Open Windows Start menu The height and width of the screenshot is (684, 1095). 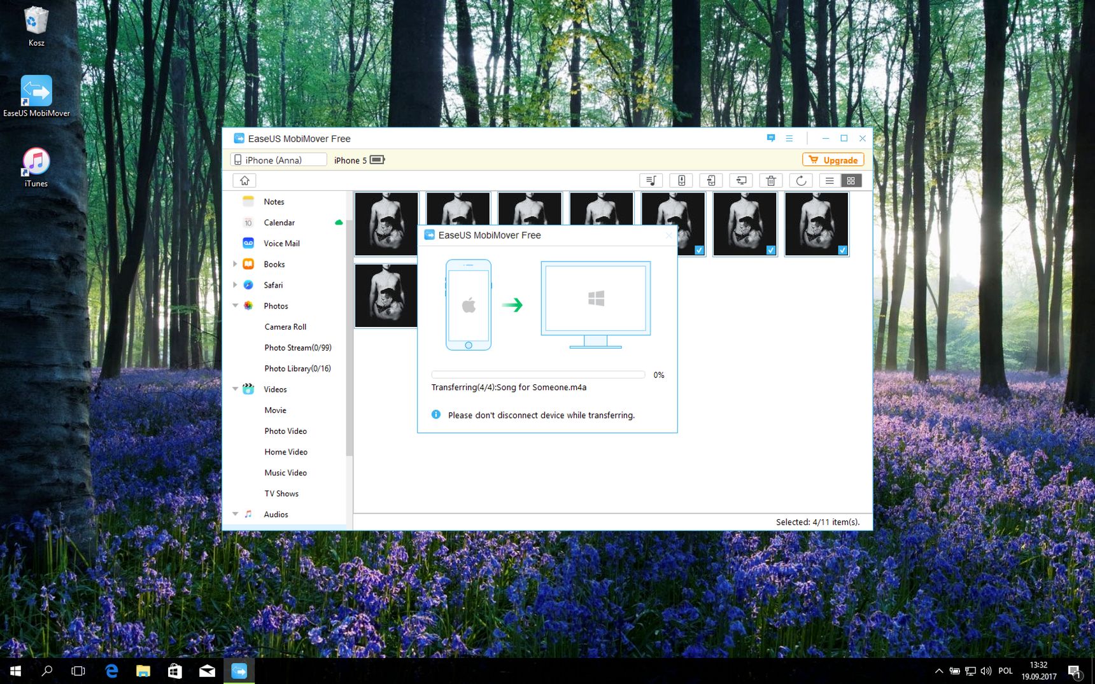pyautogui.click(x=16, y=671)
